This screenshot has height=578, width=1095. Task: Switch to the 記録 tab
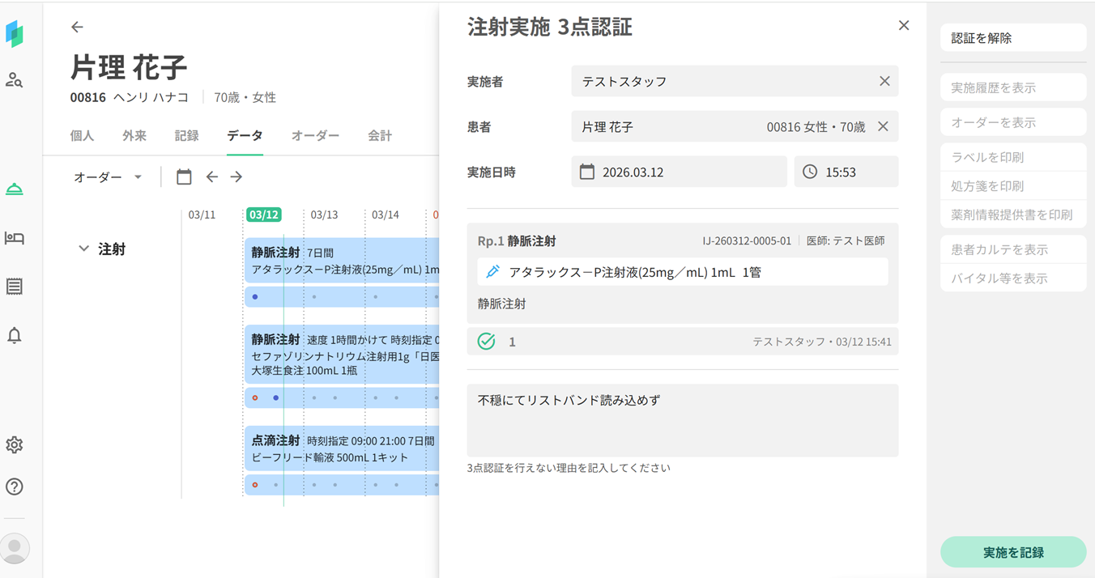pos(186,136)
